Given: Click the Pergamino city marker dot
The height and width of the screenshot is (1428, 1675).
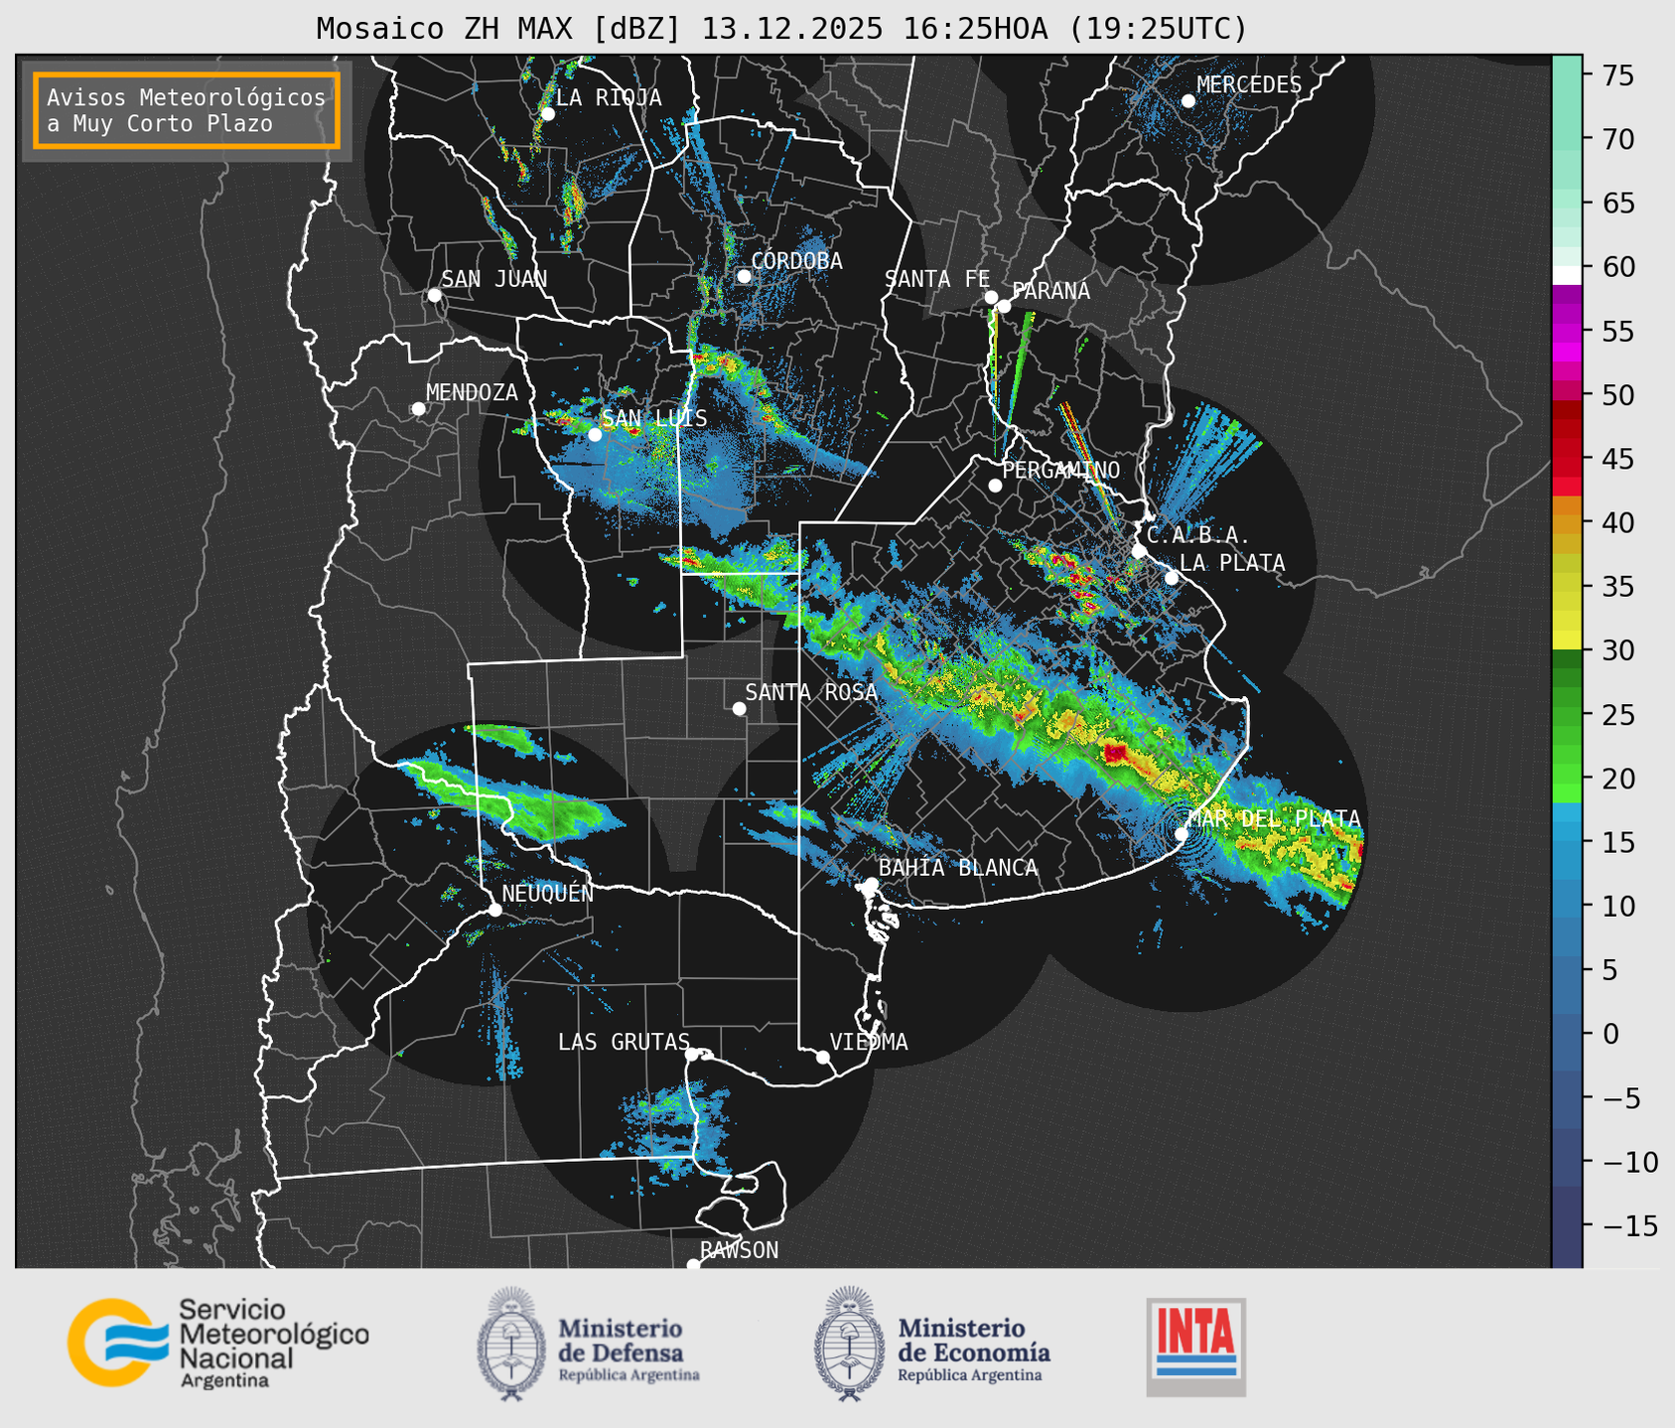Looking at the screenshot, I should [x=995, y=486].
